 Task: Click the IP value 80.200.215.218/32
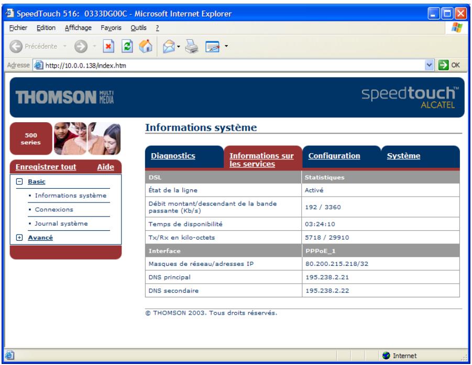click(337, 264)
